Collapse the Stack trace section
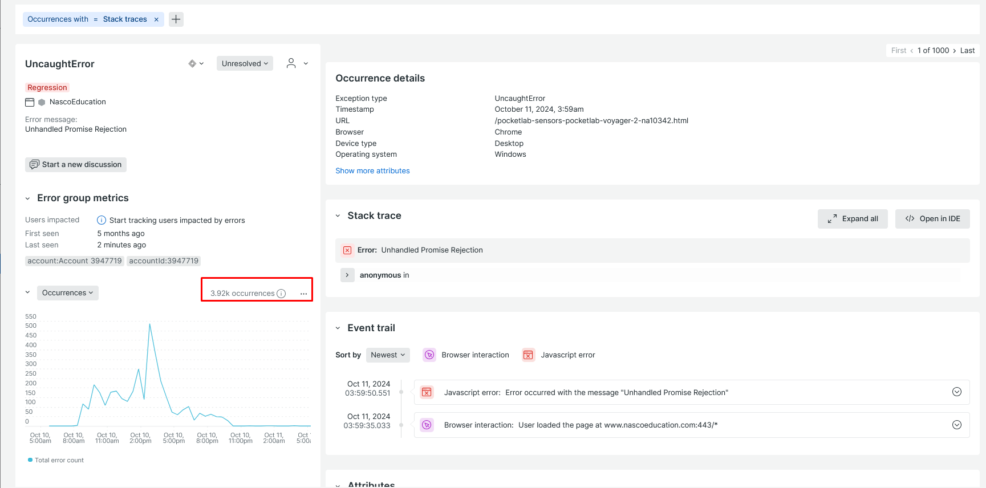 338,216
